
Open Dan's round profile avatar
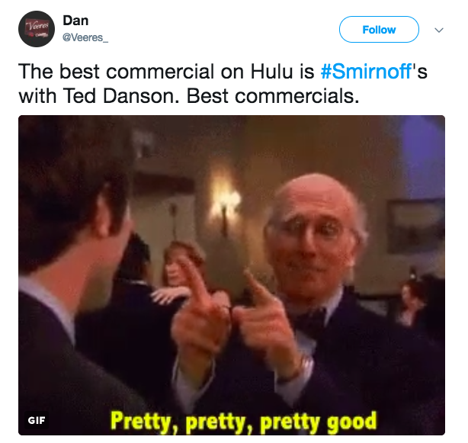pos(37,29)
